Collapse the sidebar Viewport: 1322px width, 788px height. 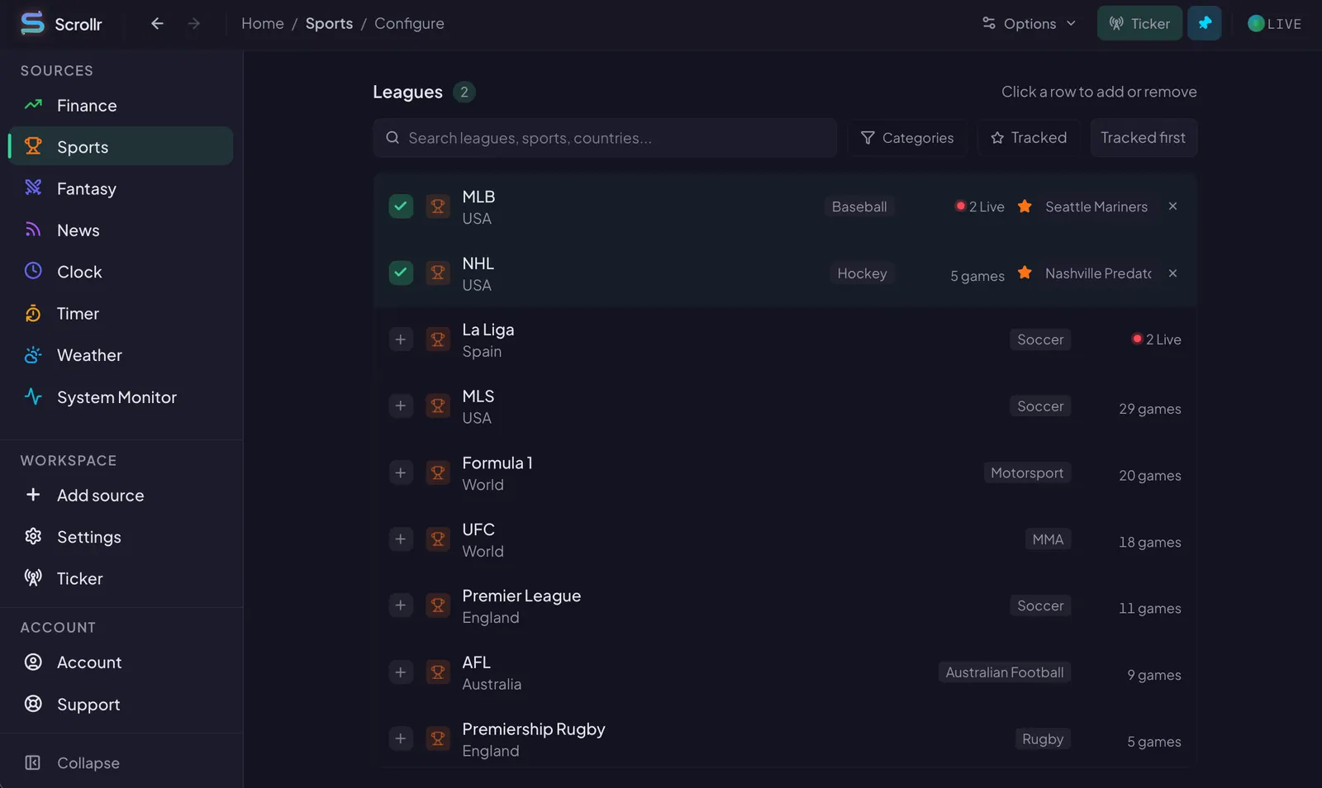coord(121,763)
